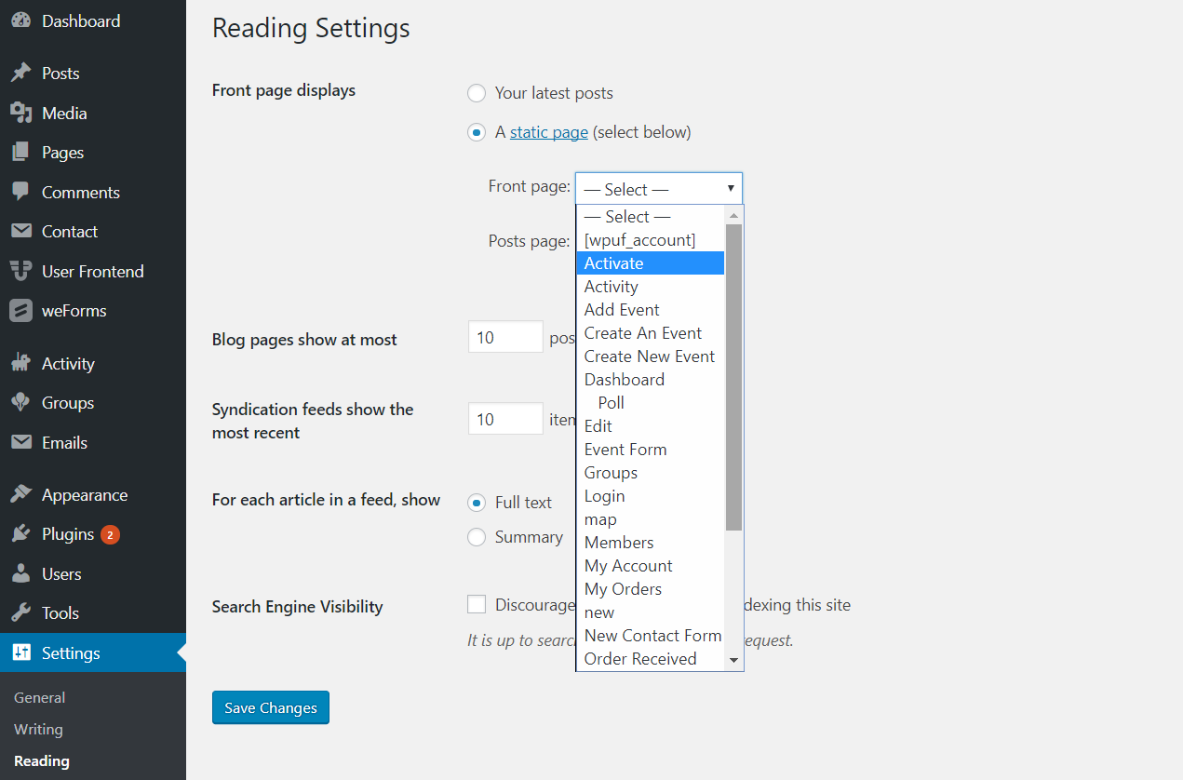Open Pages via its sidebar icon
This screenshot has height=780, width=1183.
[20, 153]
